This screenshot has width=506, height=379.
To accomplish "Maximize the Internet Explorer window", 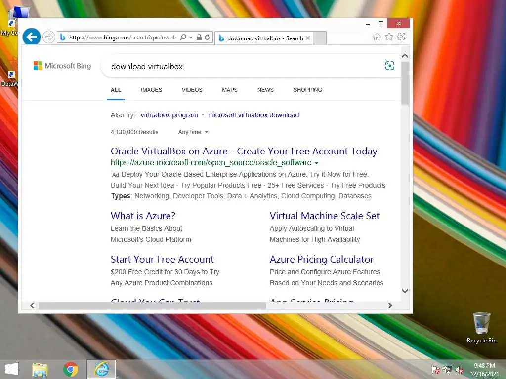I will 381,24.
